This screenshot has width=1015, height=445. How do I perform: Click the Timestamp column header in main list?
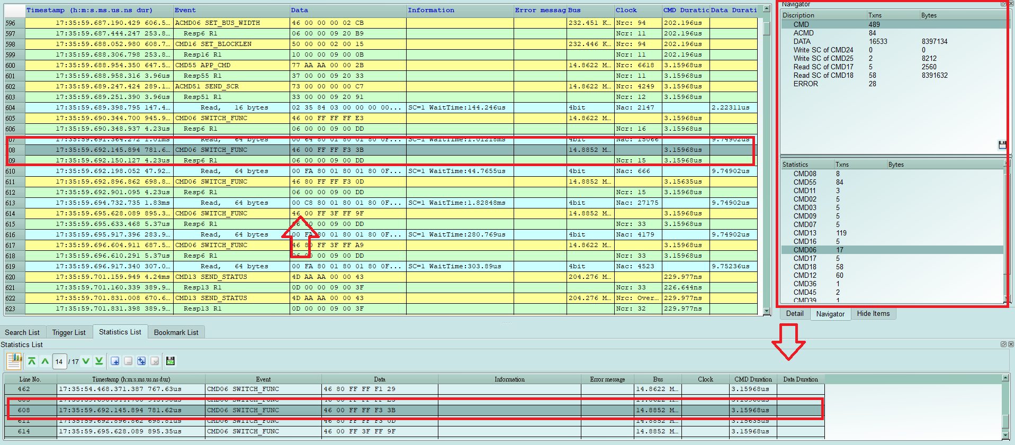click(99, 10)
